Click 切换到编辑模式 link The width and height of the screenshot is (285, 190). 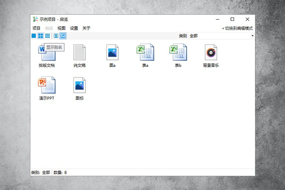[237, 28]
